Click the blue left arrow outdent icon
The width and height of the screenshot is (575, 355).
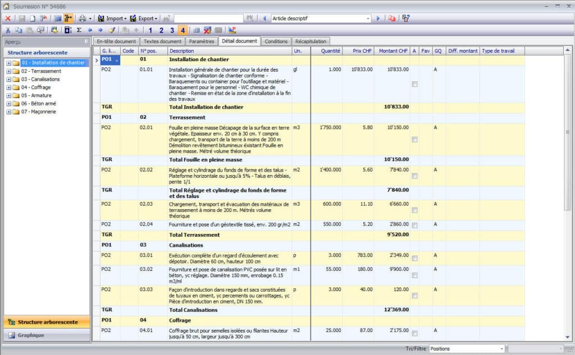(x=90, y=30)
